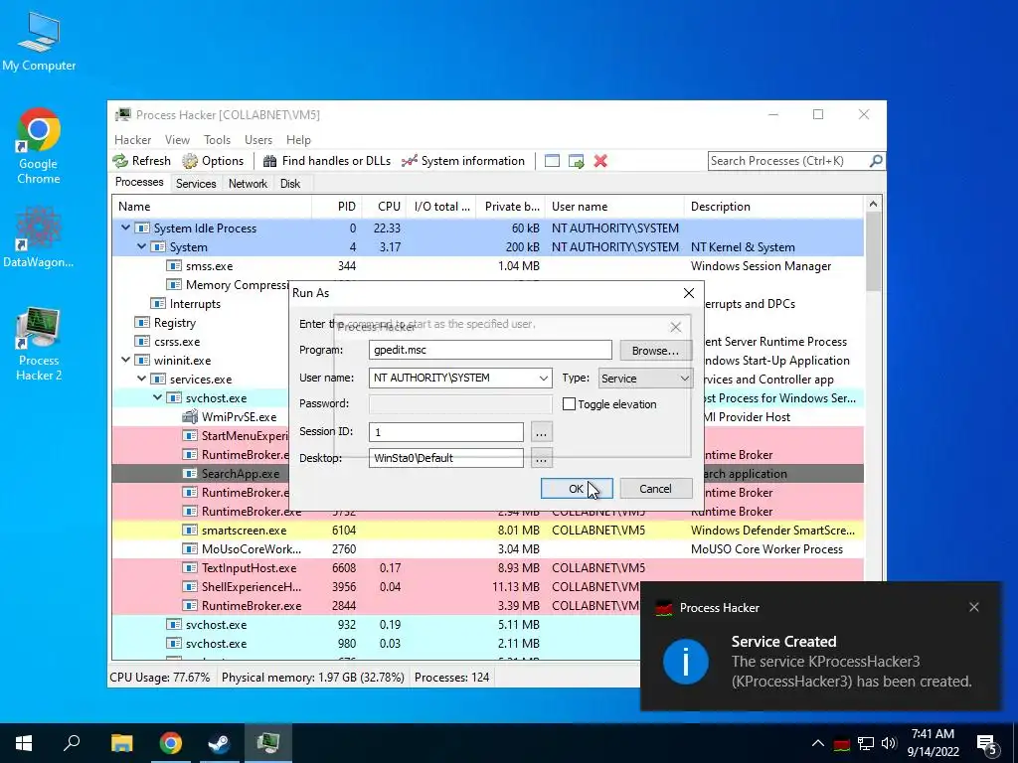The image size is (1018, 763).
Task: Collapse the System process node
Action: (141, 246)
